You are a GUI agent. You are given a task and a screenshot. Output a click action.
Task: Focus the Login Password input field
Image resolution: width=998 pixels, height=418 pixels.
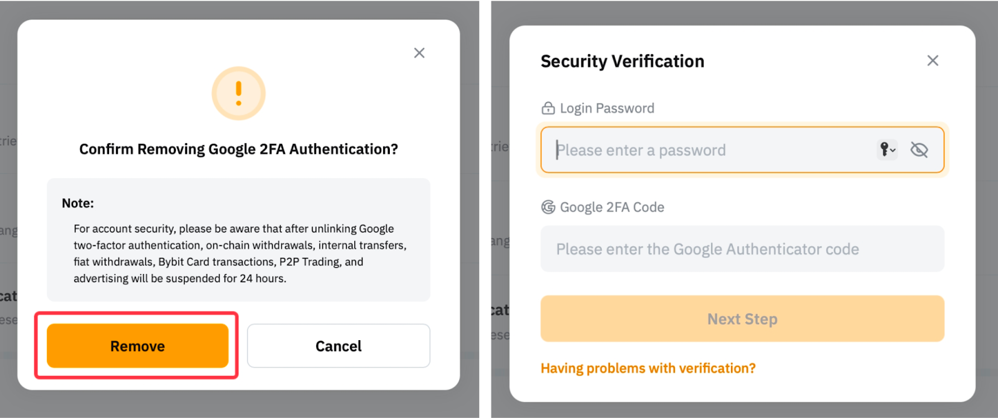coord(711,150)
